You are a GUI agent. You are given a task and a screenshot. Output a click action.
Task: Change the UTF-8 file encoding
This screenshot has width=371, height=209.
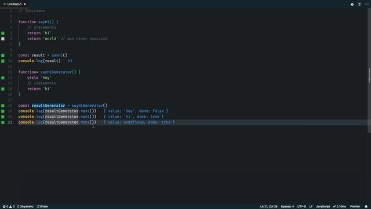[x=301, y=207]
